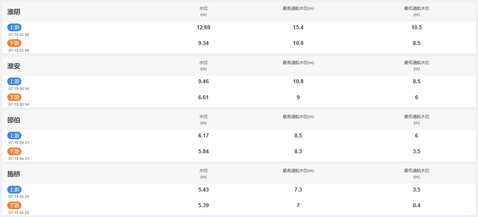Select 邵伯 upstream max navigable level 8.5
Viewport: 478px width, 217px height.
(x=298, y=135)
